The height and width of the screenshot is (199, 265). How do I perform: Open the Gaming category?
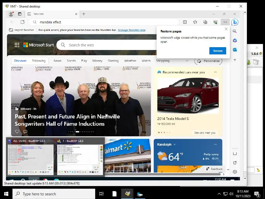click(113, 61)
